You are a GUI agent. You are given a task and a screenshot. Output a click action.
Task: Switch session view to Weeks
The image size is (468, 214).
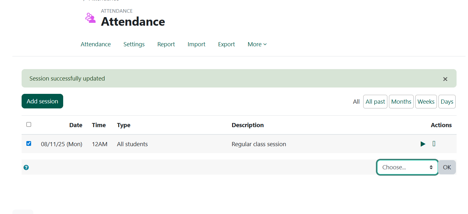(x=426, y=102)
